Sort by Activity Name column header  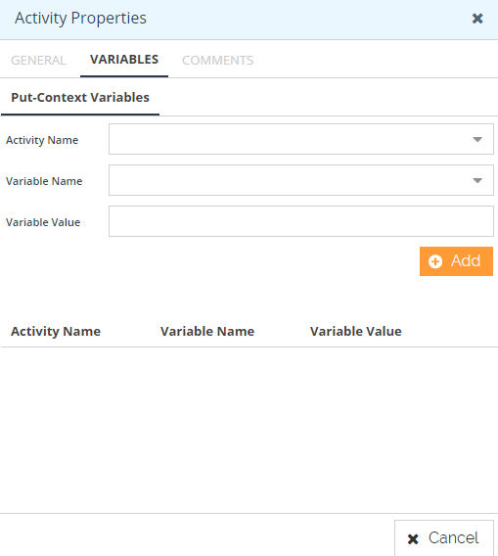click(56, 331)
